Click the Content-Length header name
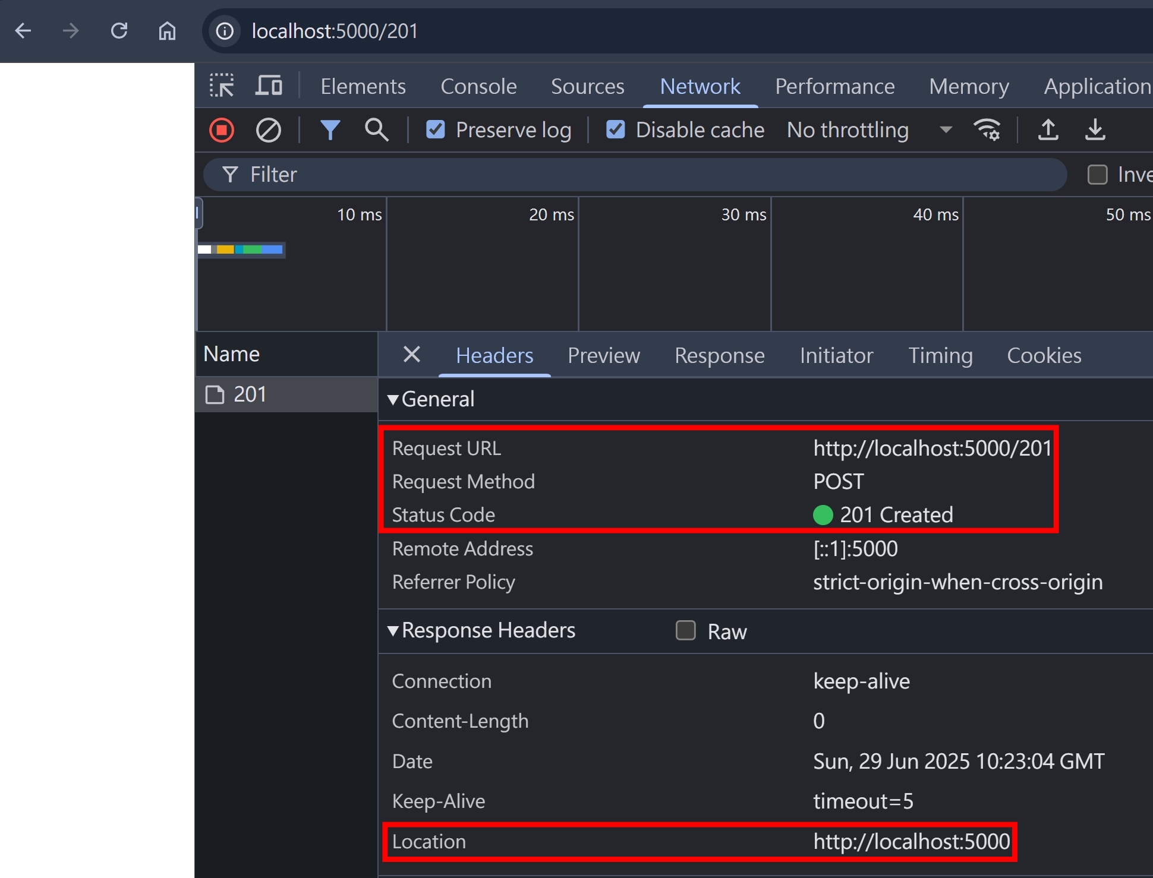The image size is (1153, 878). point(460,721)
